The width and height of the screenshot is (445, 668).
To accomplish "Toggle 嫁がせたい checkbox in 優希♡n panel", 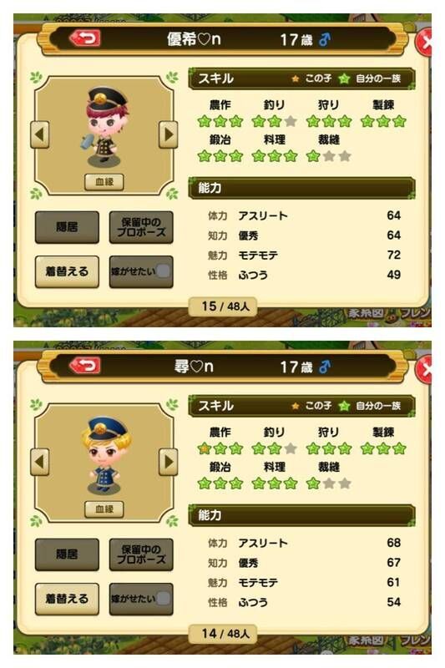I will [163, 271].
